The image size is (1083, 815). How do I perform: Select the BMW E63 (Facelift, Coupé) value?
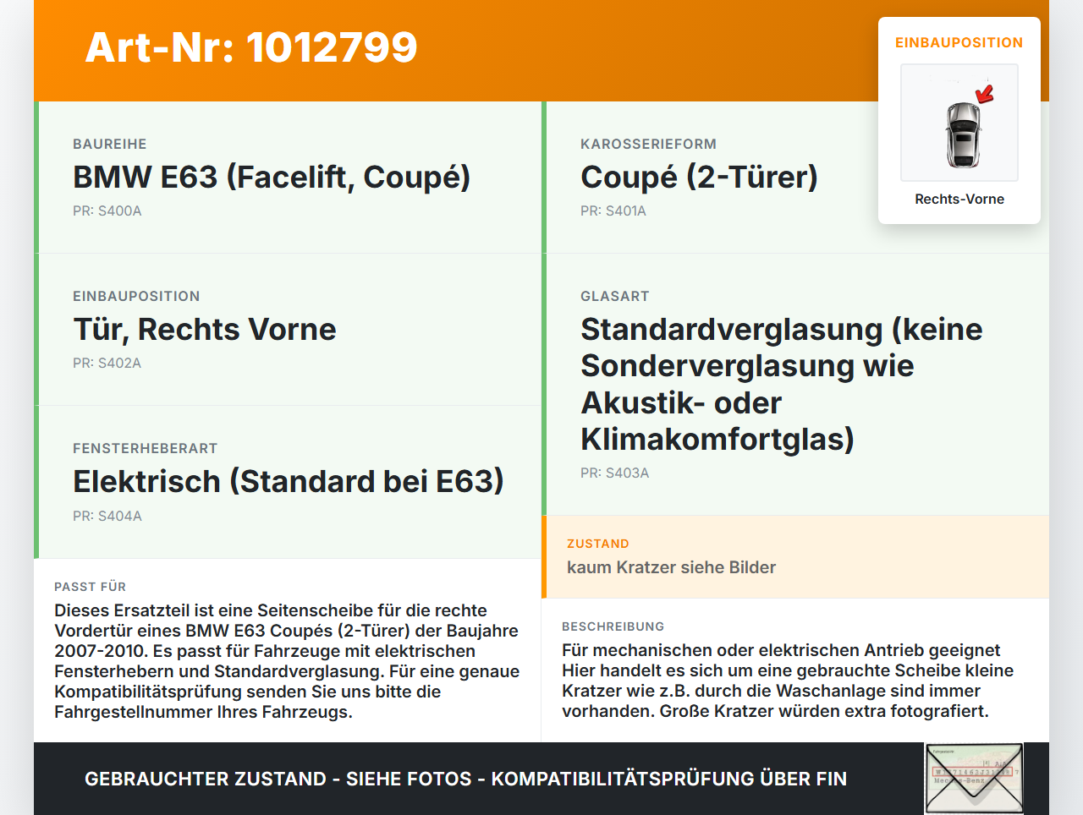272,177
